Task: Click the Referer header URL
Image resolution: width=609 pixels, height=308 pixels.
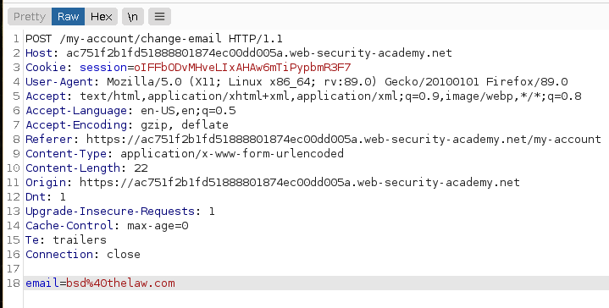Action: click(344, 140)
